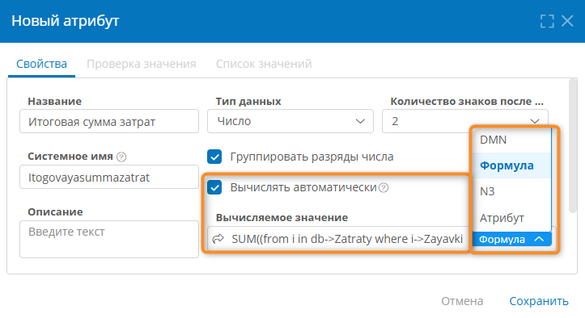Click the help icon next to Вычислять автоматически
The height and width of the screenshot is (318, 585).
click(x=384, y=188)
